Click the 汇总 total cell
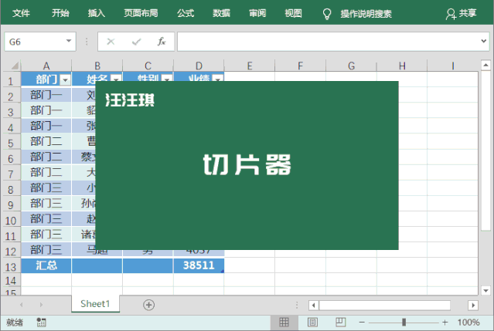This screenshot has height=331, width=494. (x=46, y=265)
